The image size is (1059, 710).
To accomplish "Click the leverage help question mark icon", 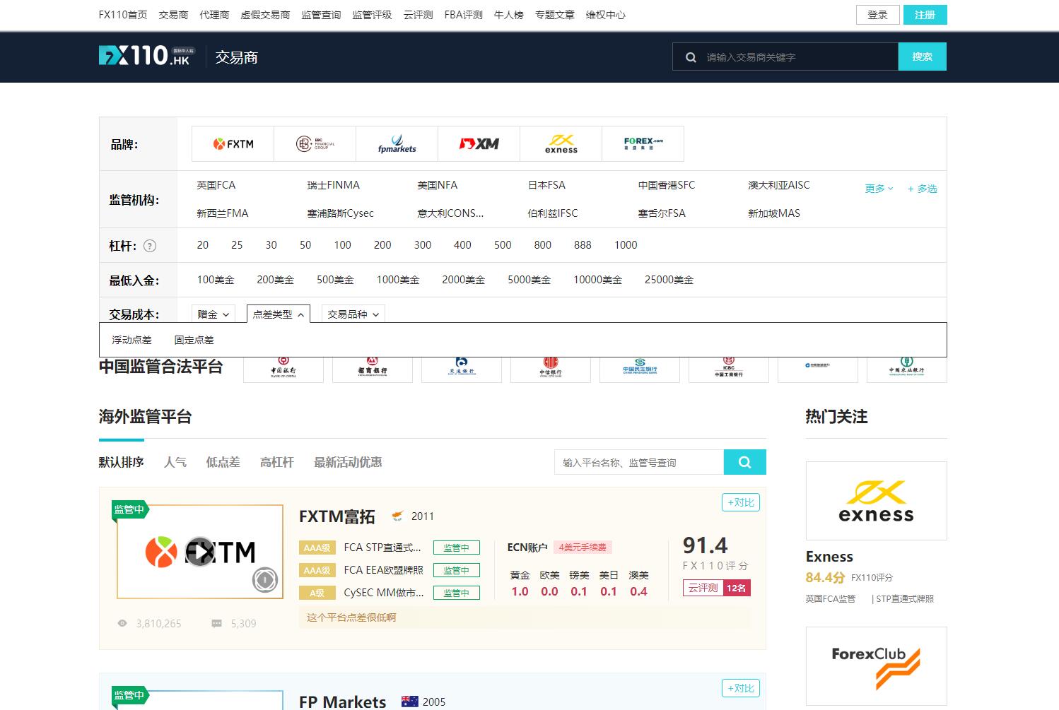I will 150,246.
